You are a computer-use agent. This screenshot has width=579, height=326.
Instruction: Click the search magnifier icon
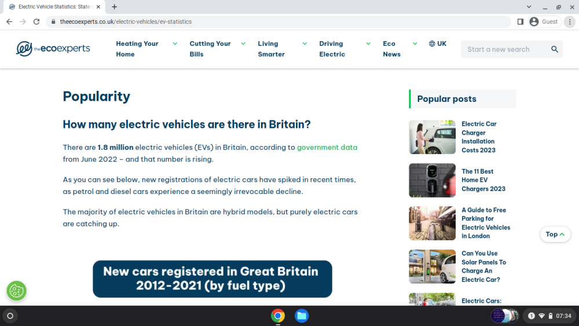point(554,49)
